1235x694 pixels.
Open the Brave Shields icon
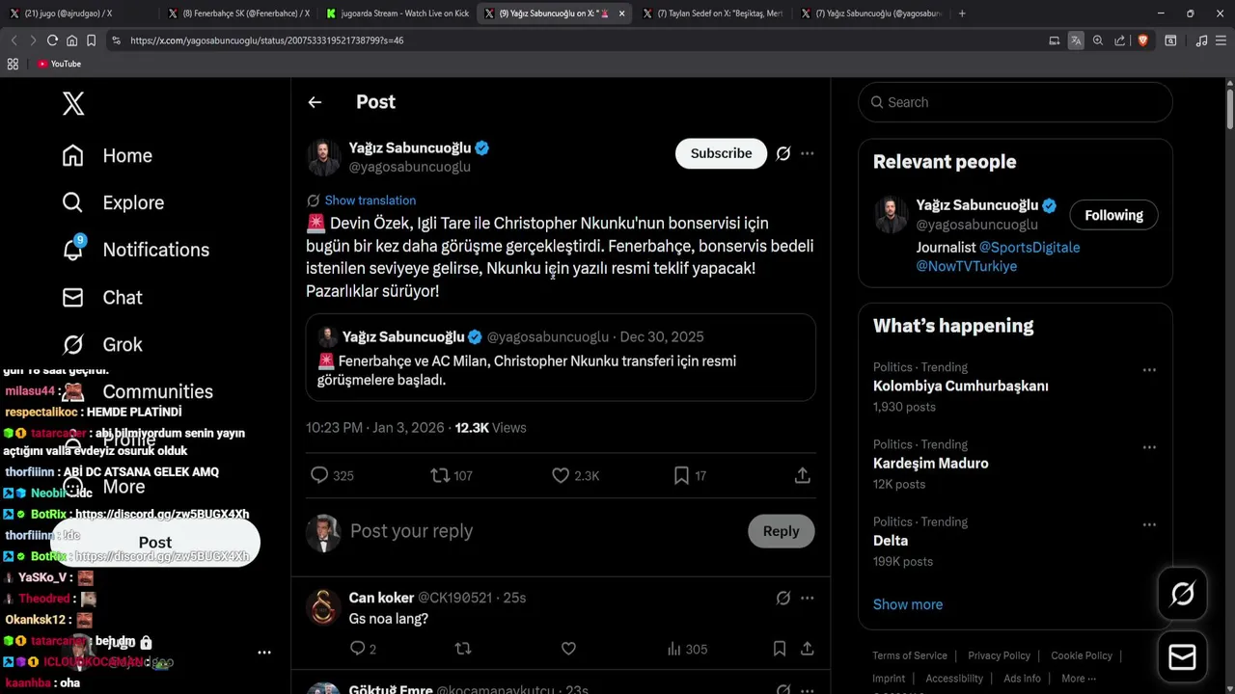click(1142, 40)
